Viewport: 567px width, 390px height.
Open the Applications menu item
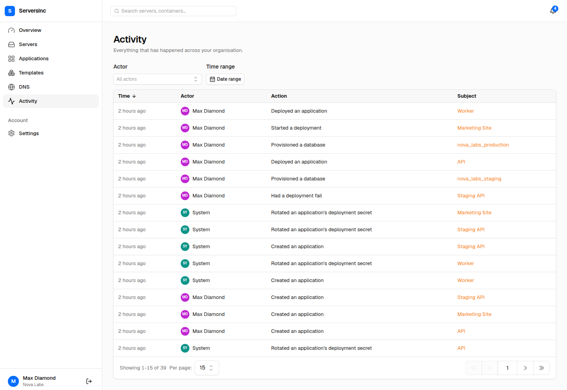[51, 59]
